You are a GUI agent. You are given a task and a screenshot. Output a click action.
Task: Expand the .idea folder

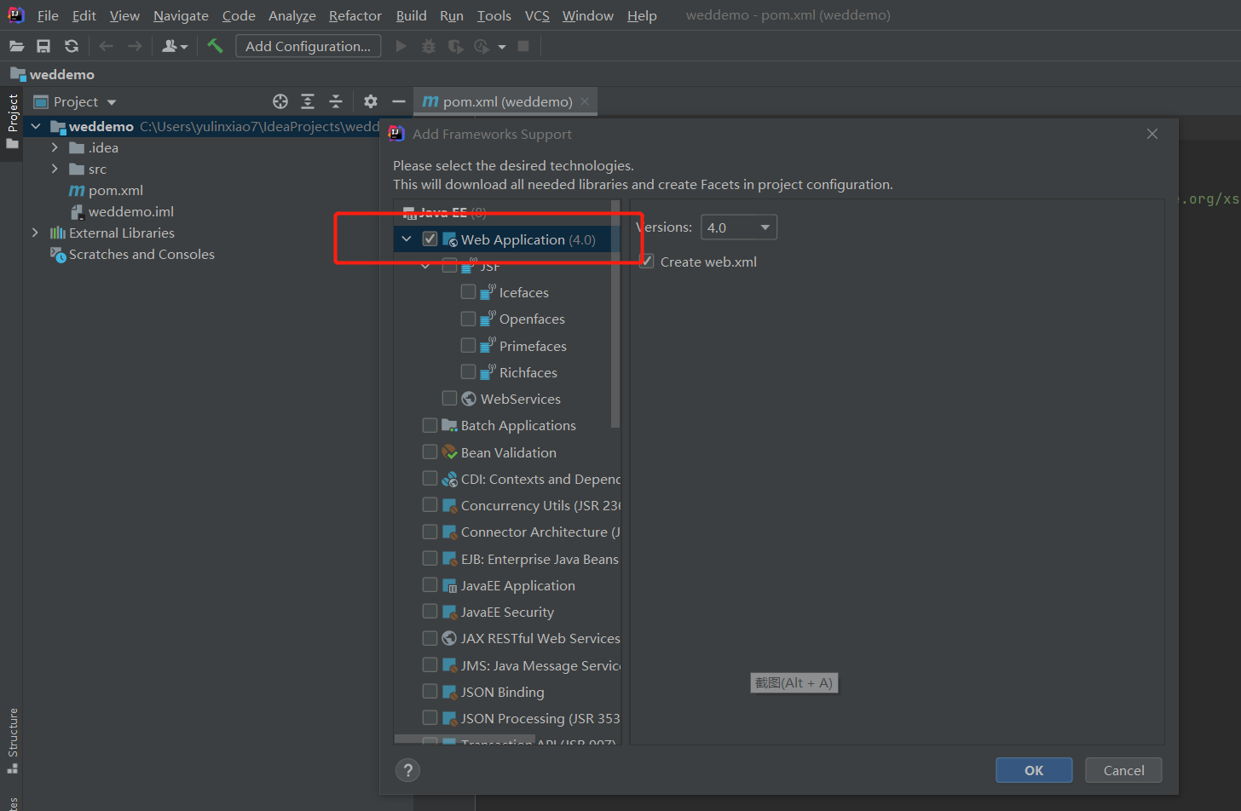pos(55,147)
